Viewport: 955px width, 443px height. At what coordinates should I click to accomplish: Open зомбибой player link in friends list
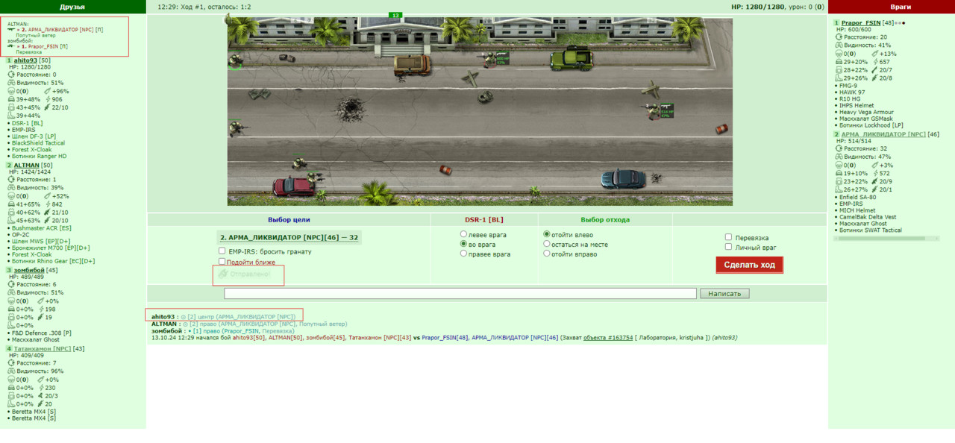click(29, 270)
